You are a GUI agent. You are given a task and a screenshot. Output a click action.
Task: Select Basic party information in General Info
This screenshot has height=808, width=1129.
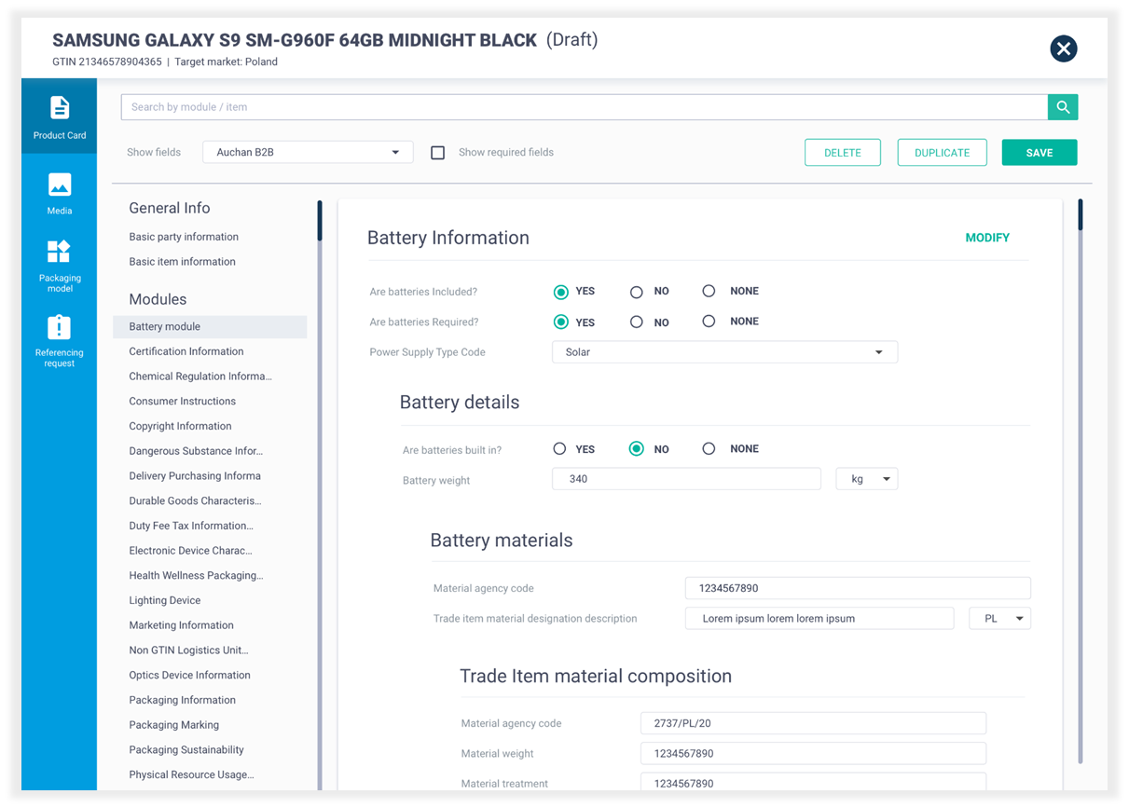pos(184,237)
